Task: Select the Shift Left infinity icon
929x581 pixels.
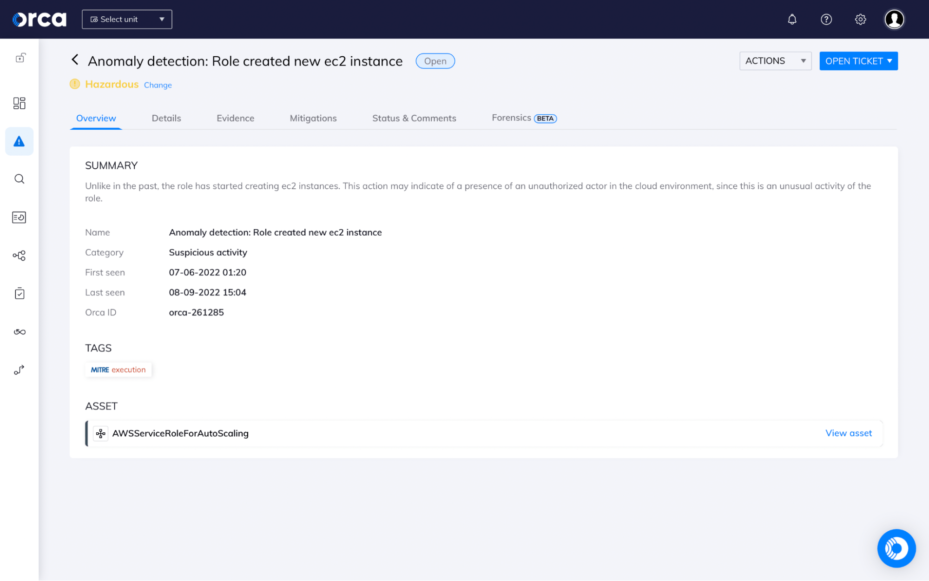Action: (x=19, y=331)
